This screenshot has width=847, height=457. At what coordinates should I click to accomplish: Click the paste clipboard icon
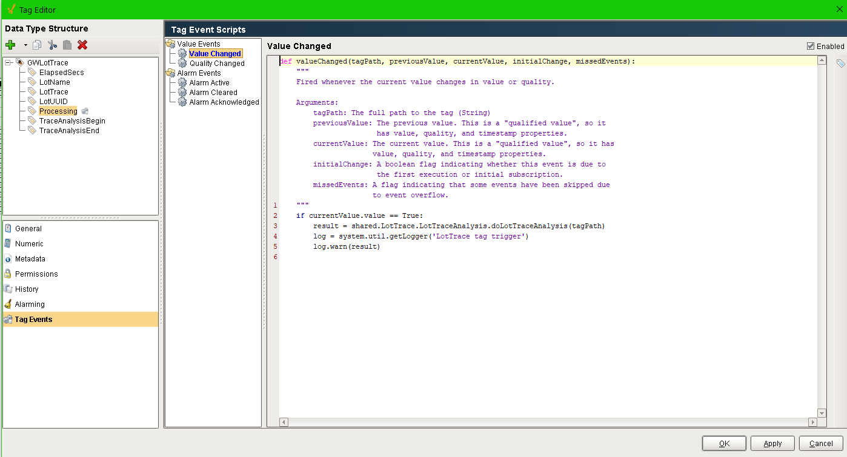point(67,45)
